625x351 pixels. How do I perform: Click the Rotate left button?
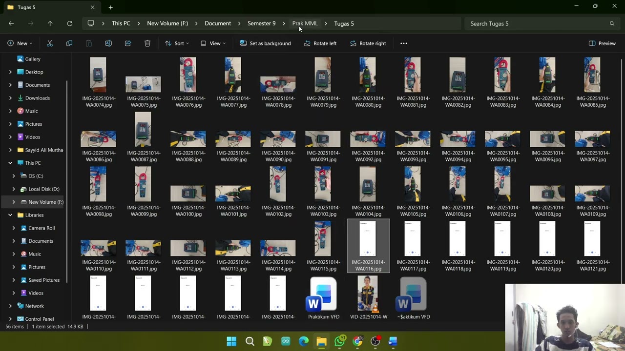click(x=320, y=43)
